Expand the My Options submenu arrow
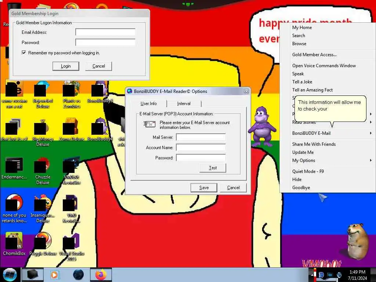This screenshot has width=376, height=282. (x=371, y=160)
